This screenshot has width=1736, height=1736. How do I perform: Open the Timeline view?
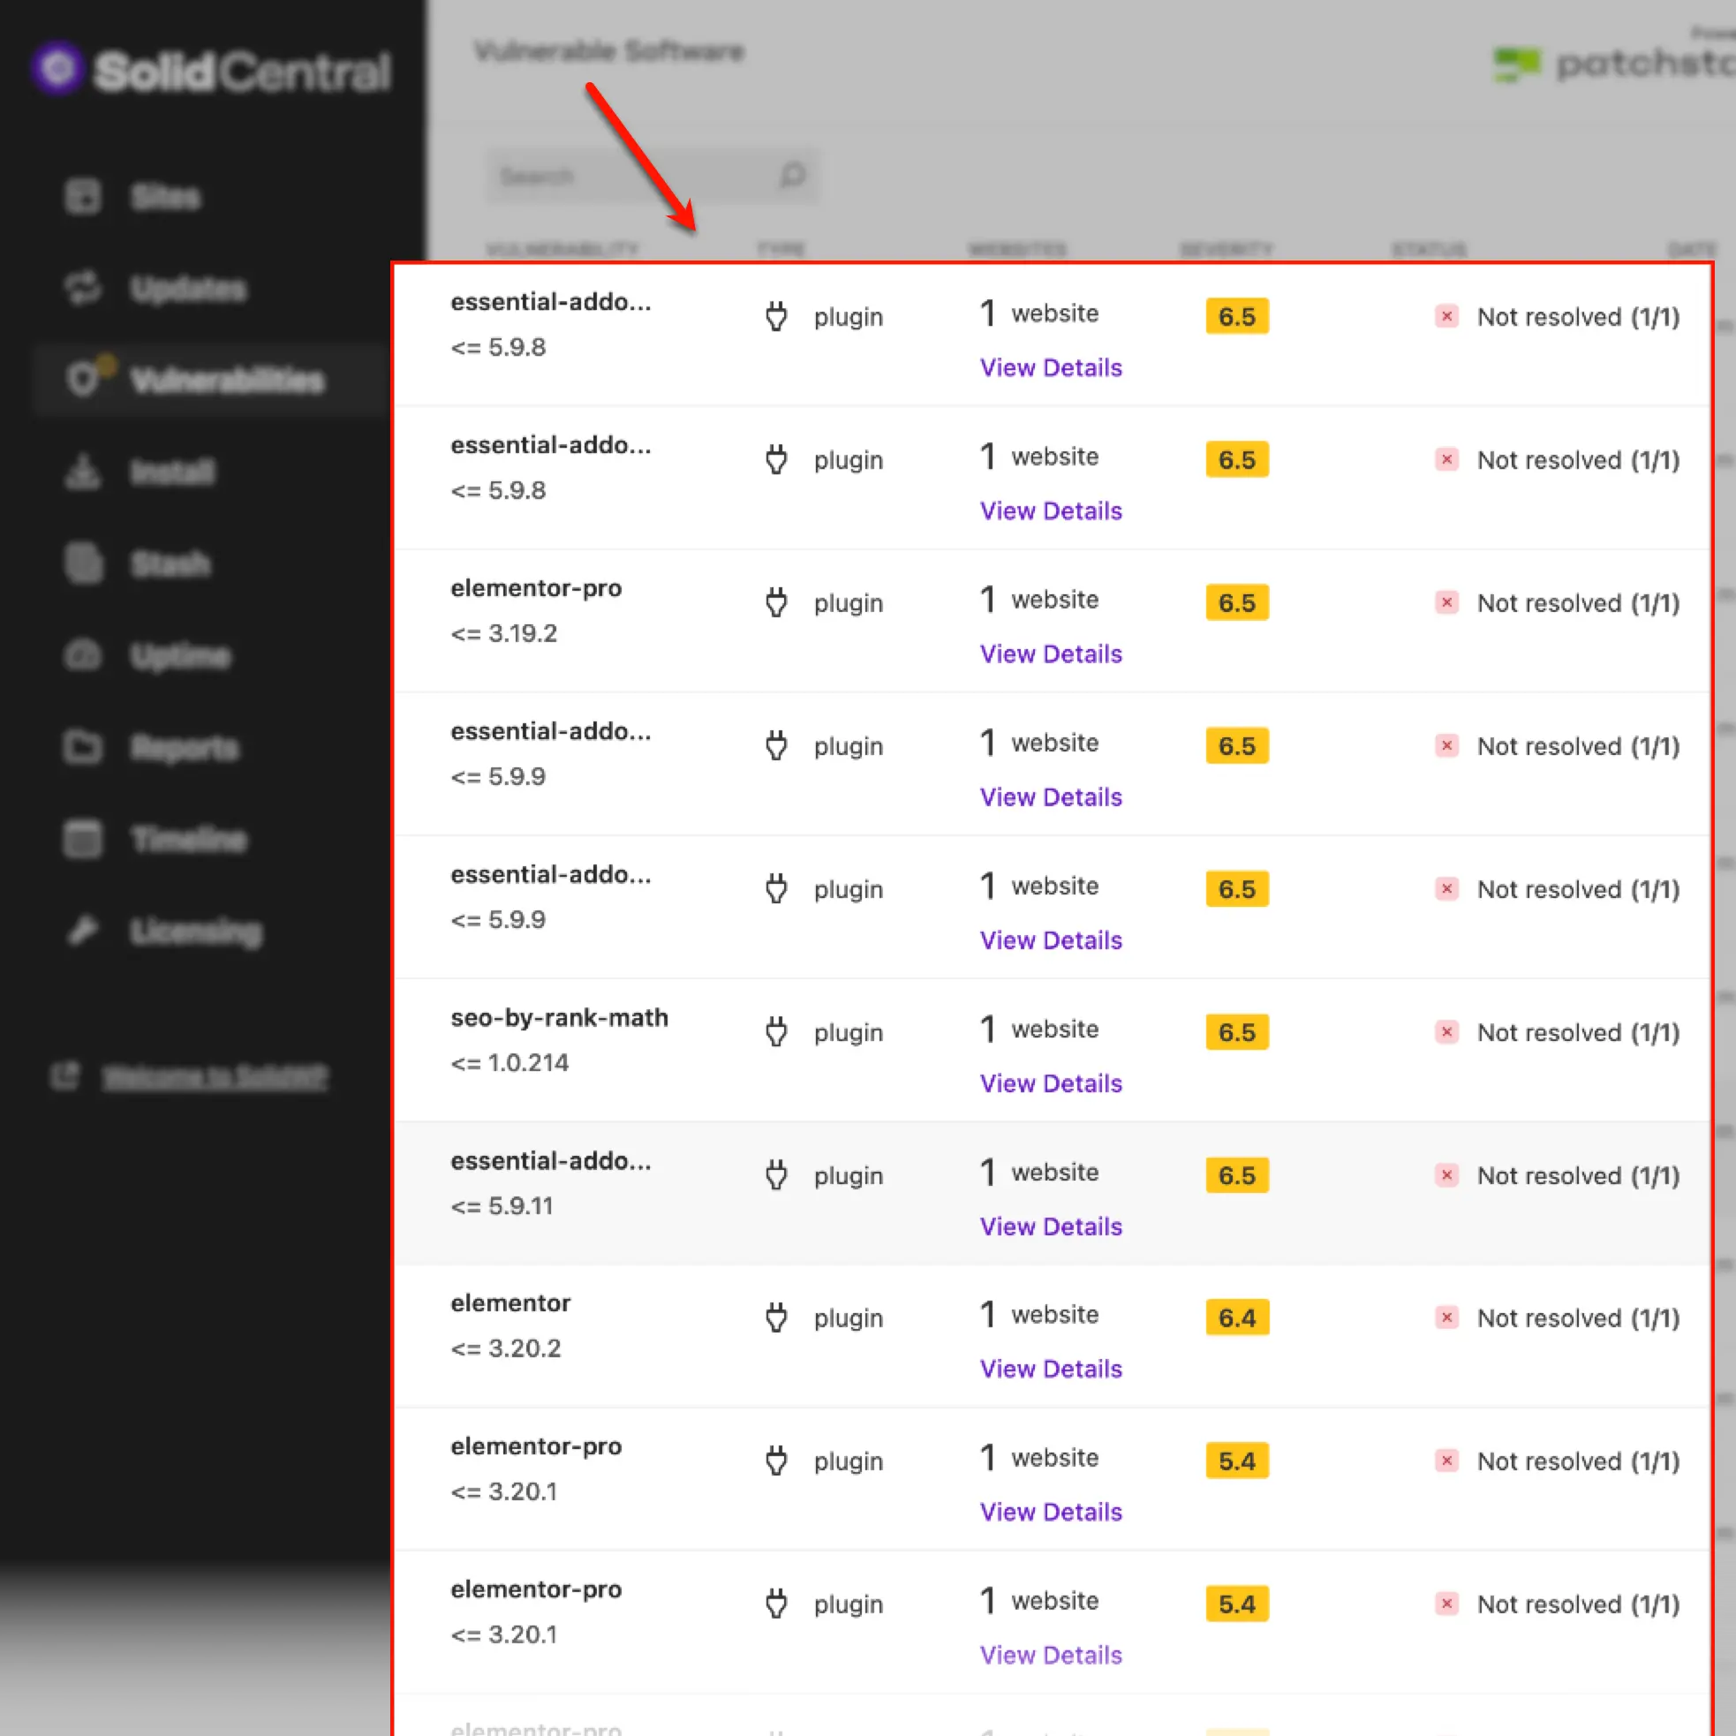click(x=188, y=839)
